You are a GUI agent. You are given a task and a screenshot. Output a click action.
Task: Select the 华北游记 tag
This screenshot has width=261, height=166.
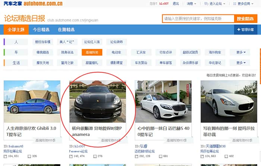[215, 63]
